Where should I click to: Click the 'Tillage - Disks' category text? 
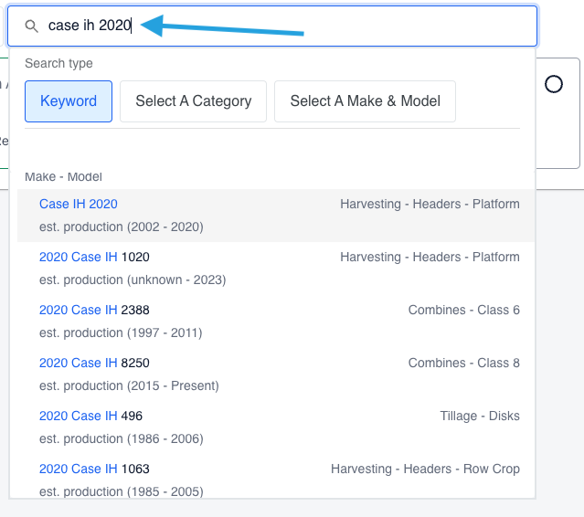coord(479,416)
